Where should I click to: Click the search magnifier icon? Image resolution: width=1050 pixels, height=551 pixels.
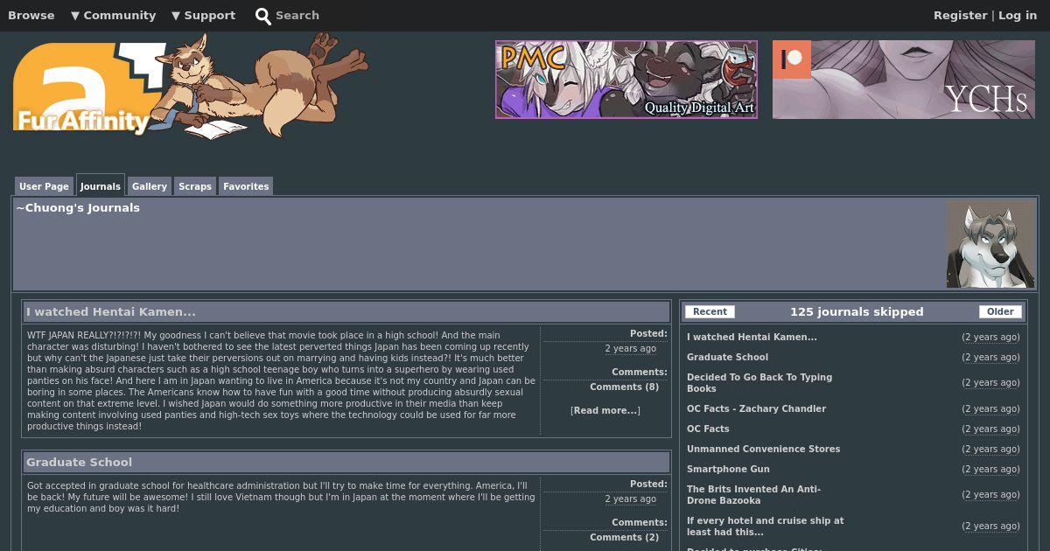pyautogui.click(x=262, y=16)
